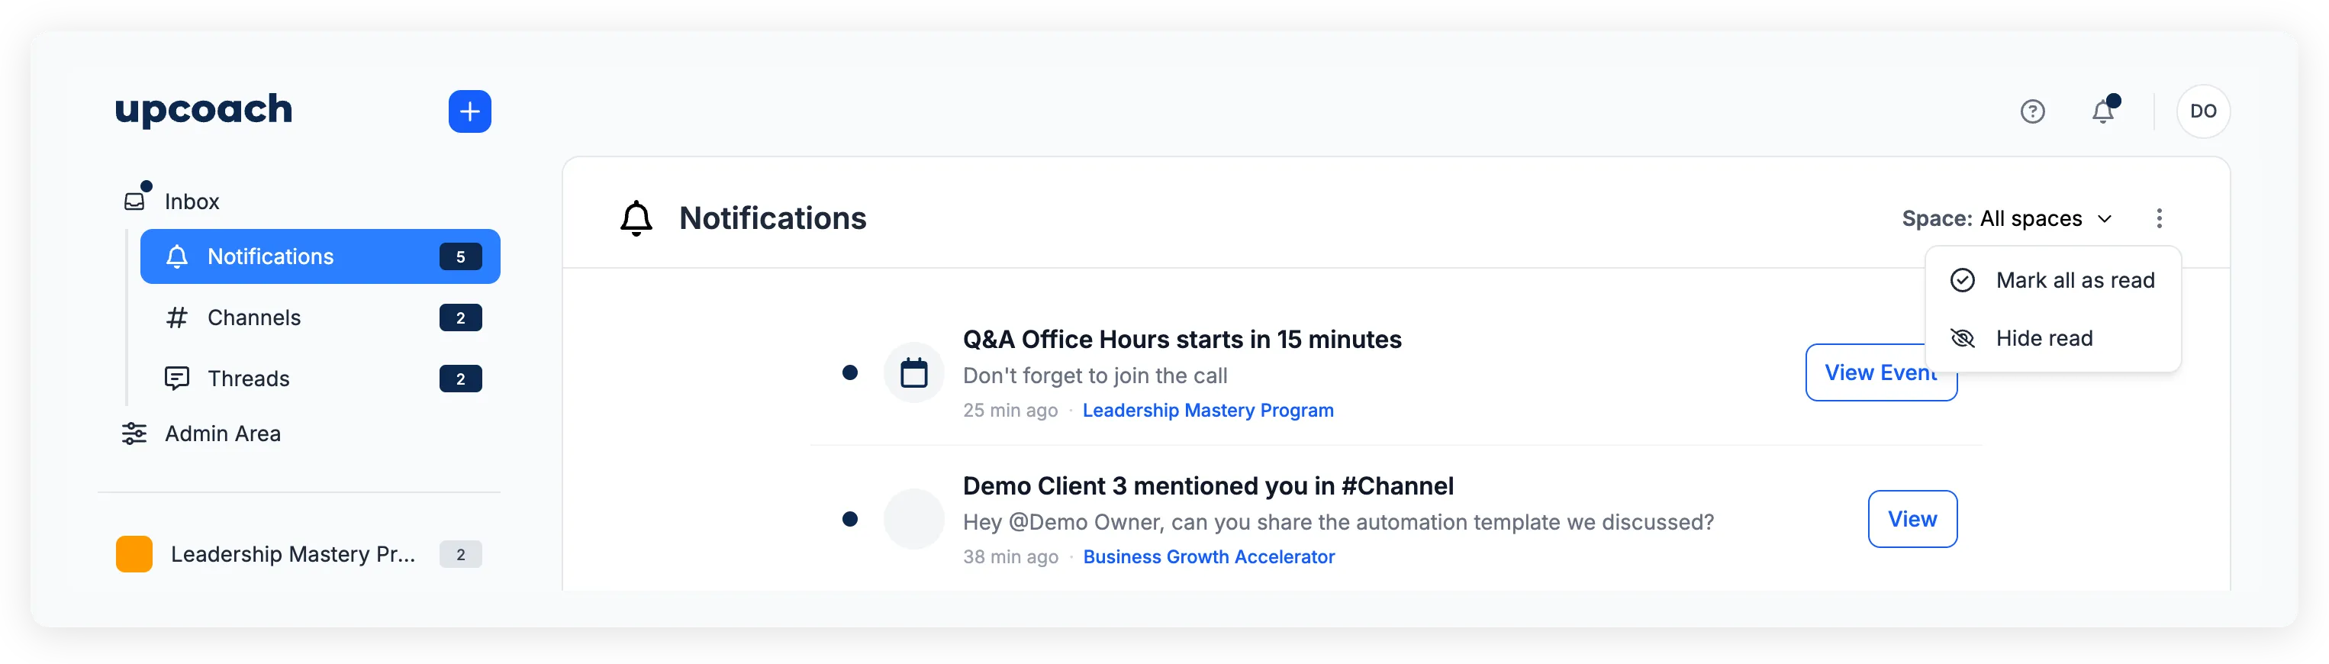
Task: Open the Business Growth Accelerator link
Action: [x=1208, y=557]
